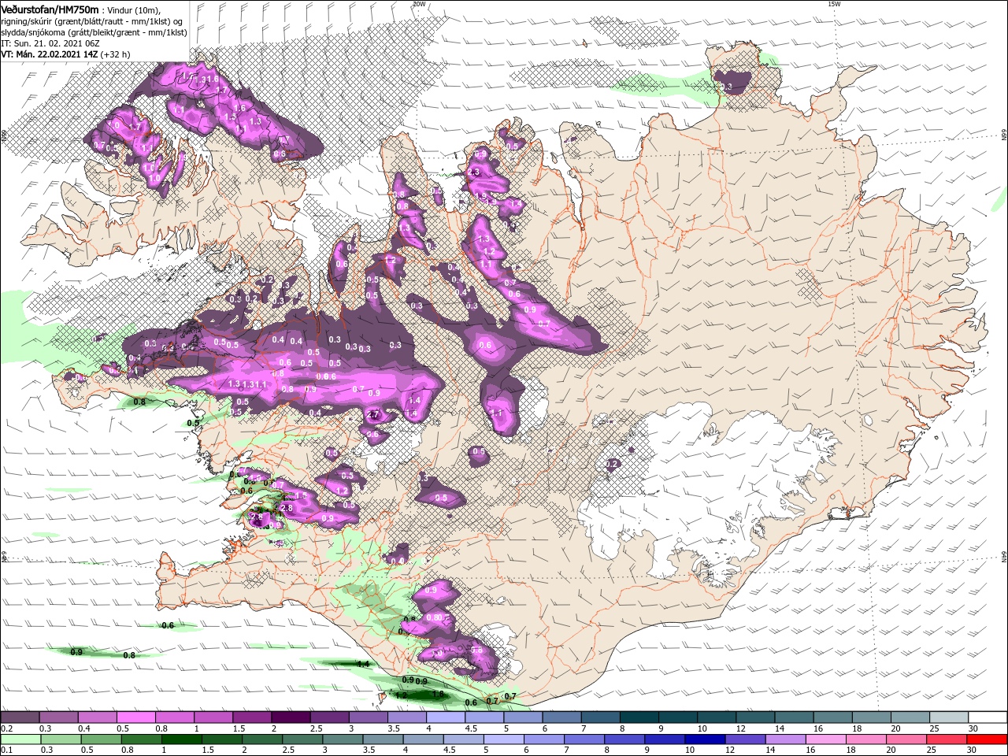
Task: Click the VT: Mán. 22.02.2021 14Z line
Action: (49, 54)
